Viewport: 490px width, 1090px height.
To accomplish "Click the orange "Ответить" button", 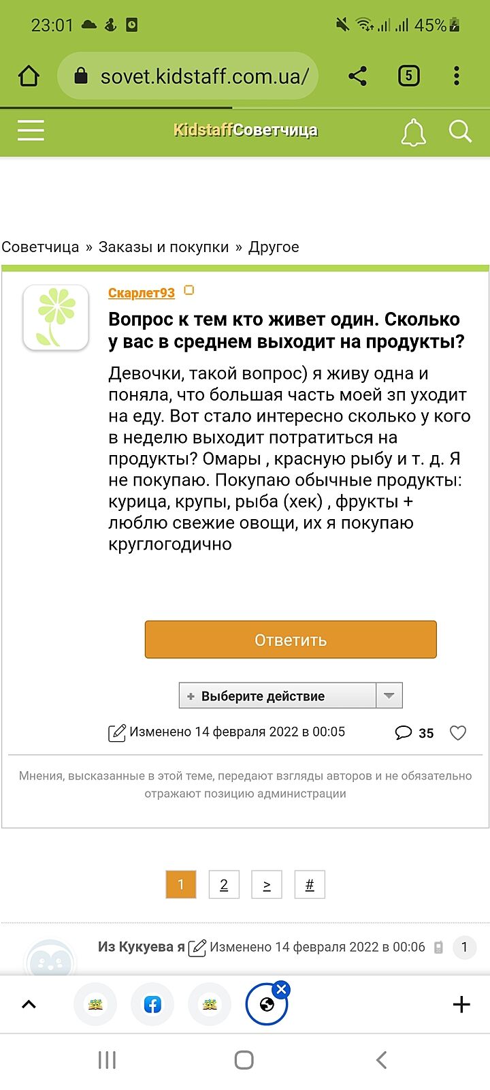I will click(x=291, y=640).
